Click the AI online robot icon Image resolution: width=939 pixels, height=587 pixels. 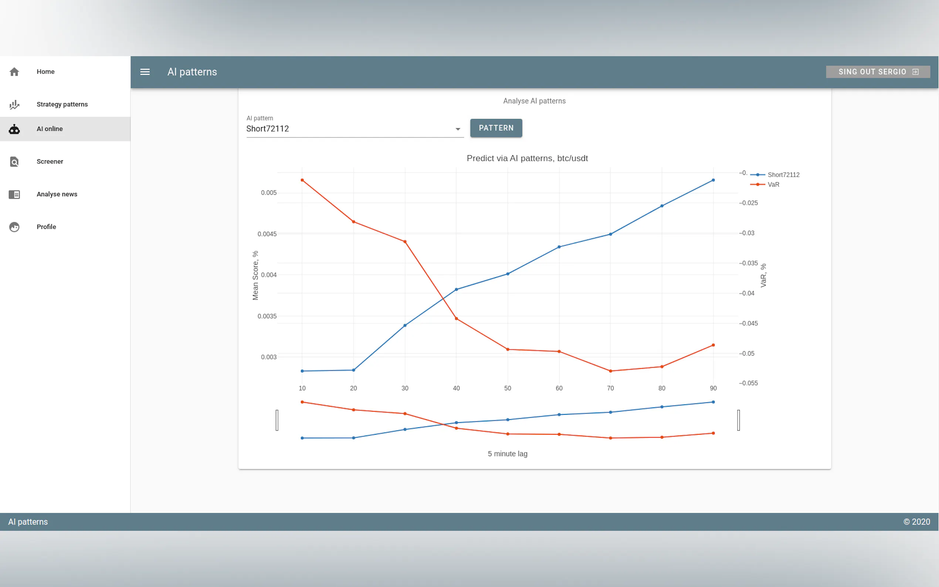pyautogui.click(x=14, y=129)
